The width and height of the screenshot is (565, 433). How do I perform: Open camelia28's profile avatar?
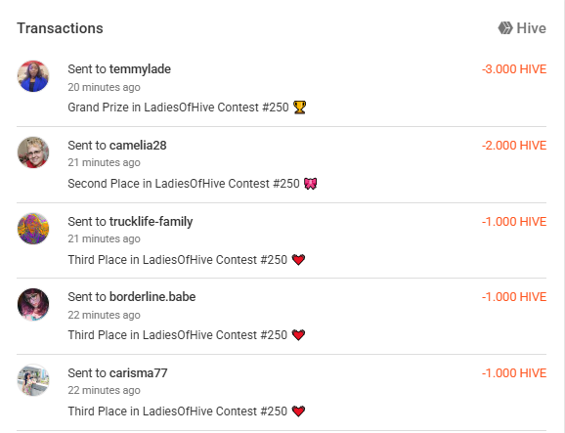(x=33, y=152)
